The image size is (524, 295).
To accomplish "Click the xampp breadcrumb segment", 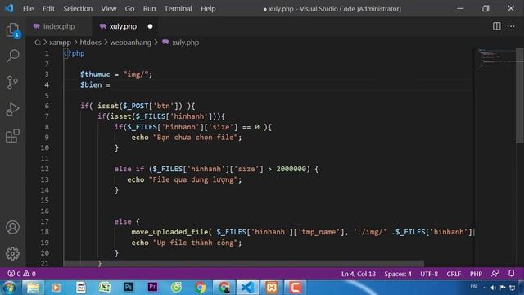I will pyautogui.click(x=60, y=43).
